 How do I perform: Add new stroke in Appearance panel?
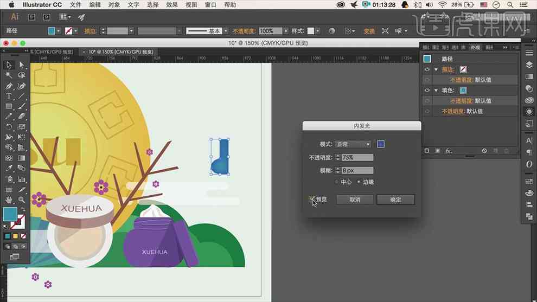(427, 151)
